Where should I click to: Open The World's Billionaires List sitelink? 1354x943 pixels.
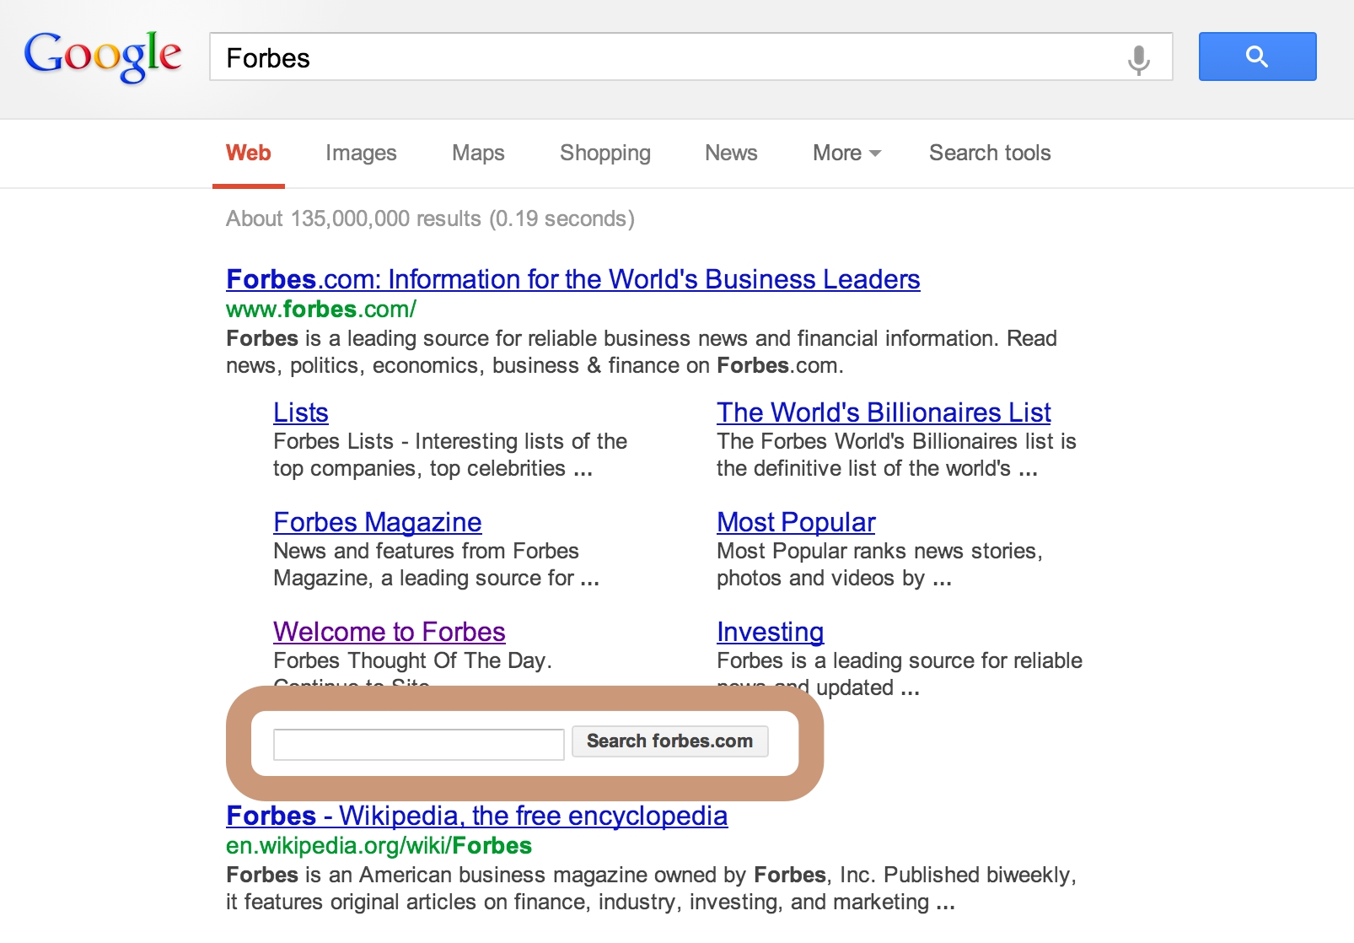click(884, 412)
